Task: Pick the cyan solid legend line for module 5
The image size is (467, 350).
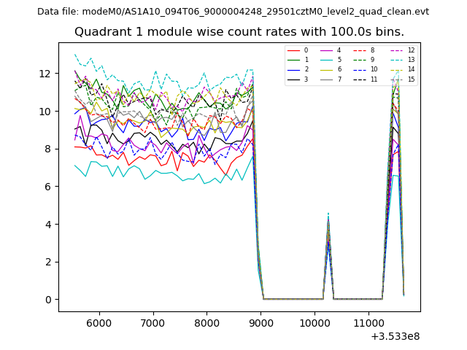Action: click(x=328, y=60)
